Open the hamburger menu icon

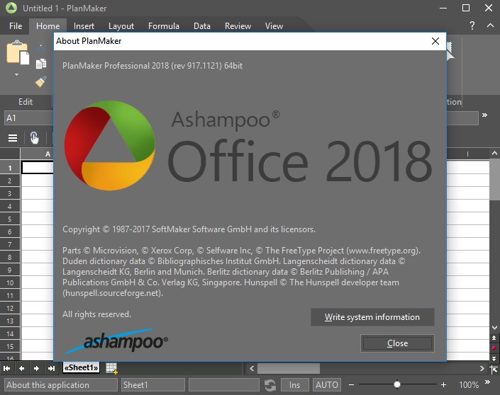tap(13, 138)
